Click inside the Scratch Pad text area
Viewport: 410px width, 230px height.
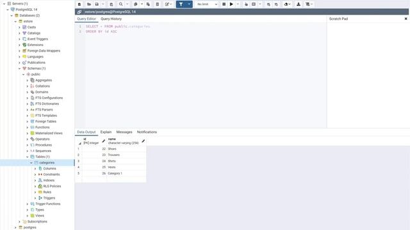coord(368,75)
